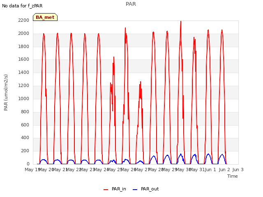Click the 1600 y-axis tick label
The height and width of the screenshot is (197, 263).
click(24, 59)
